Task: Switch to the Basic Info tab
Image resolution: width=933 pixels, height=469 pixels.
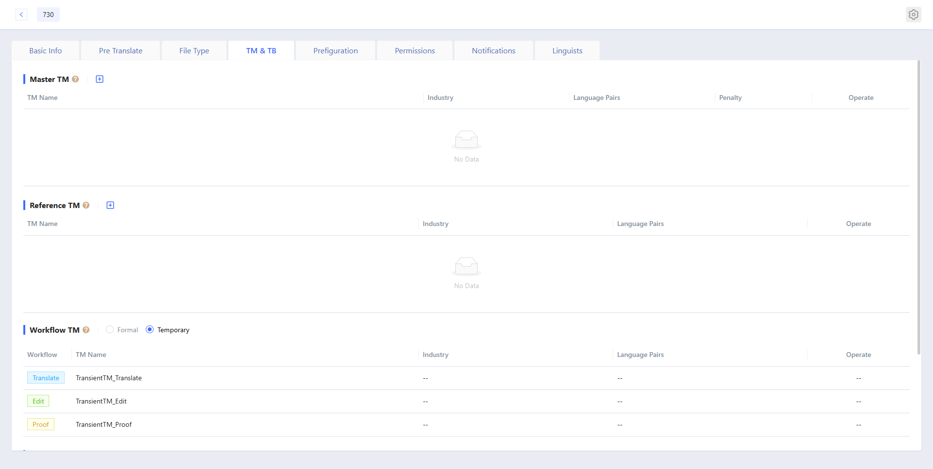Action: click(46, 50)
